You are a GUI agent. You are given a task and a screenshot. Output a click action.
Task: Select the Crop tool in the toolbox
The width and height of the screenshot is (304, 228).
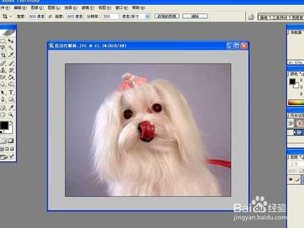[3, 55]
